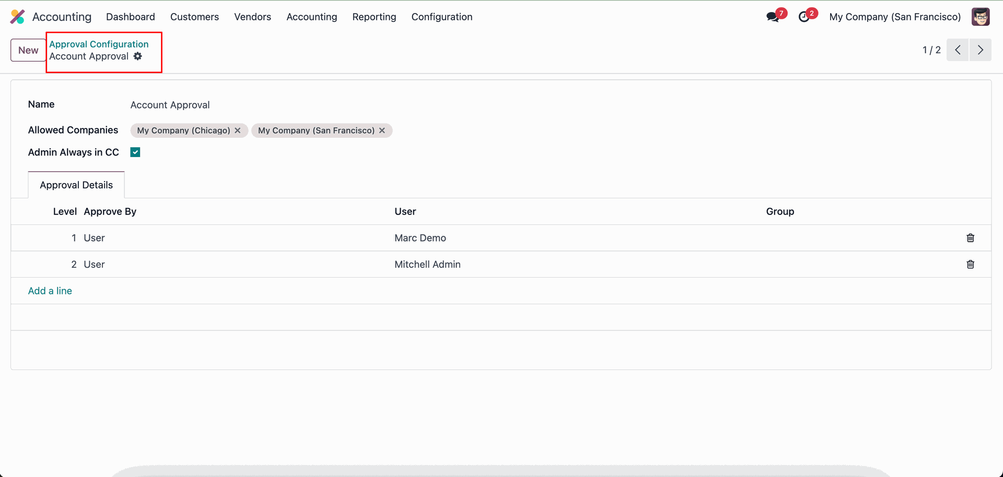Screen dimensions: 1003x477
Task: Expand the Reporting menu
Action: [374, 17]
